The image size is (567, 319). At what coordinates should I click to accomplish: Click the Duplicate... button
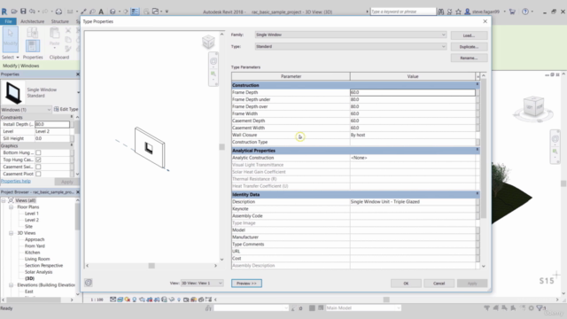pos(469,47)
